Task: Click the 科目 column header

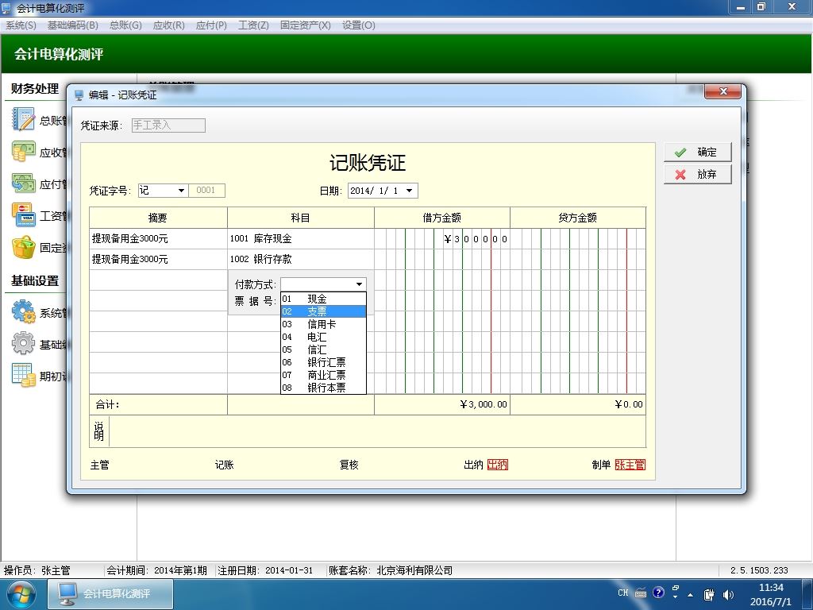Action: [301, 218]
